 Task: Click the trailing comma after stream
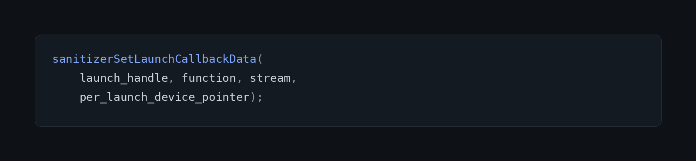pyautogui.click(x=294, y=80)
